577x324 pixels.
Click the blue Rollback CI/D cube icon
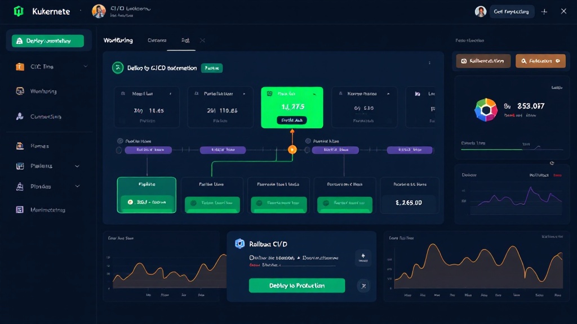[x=240, y=244]
